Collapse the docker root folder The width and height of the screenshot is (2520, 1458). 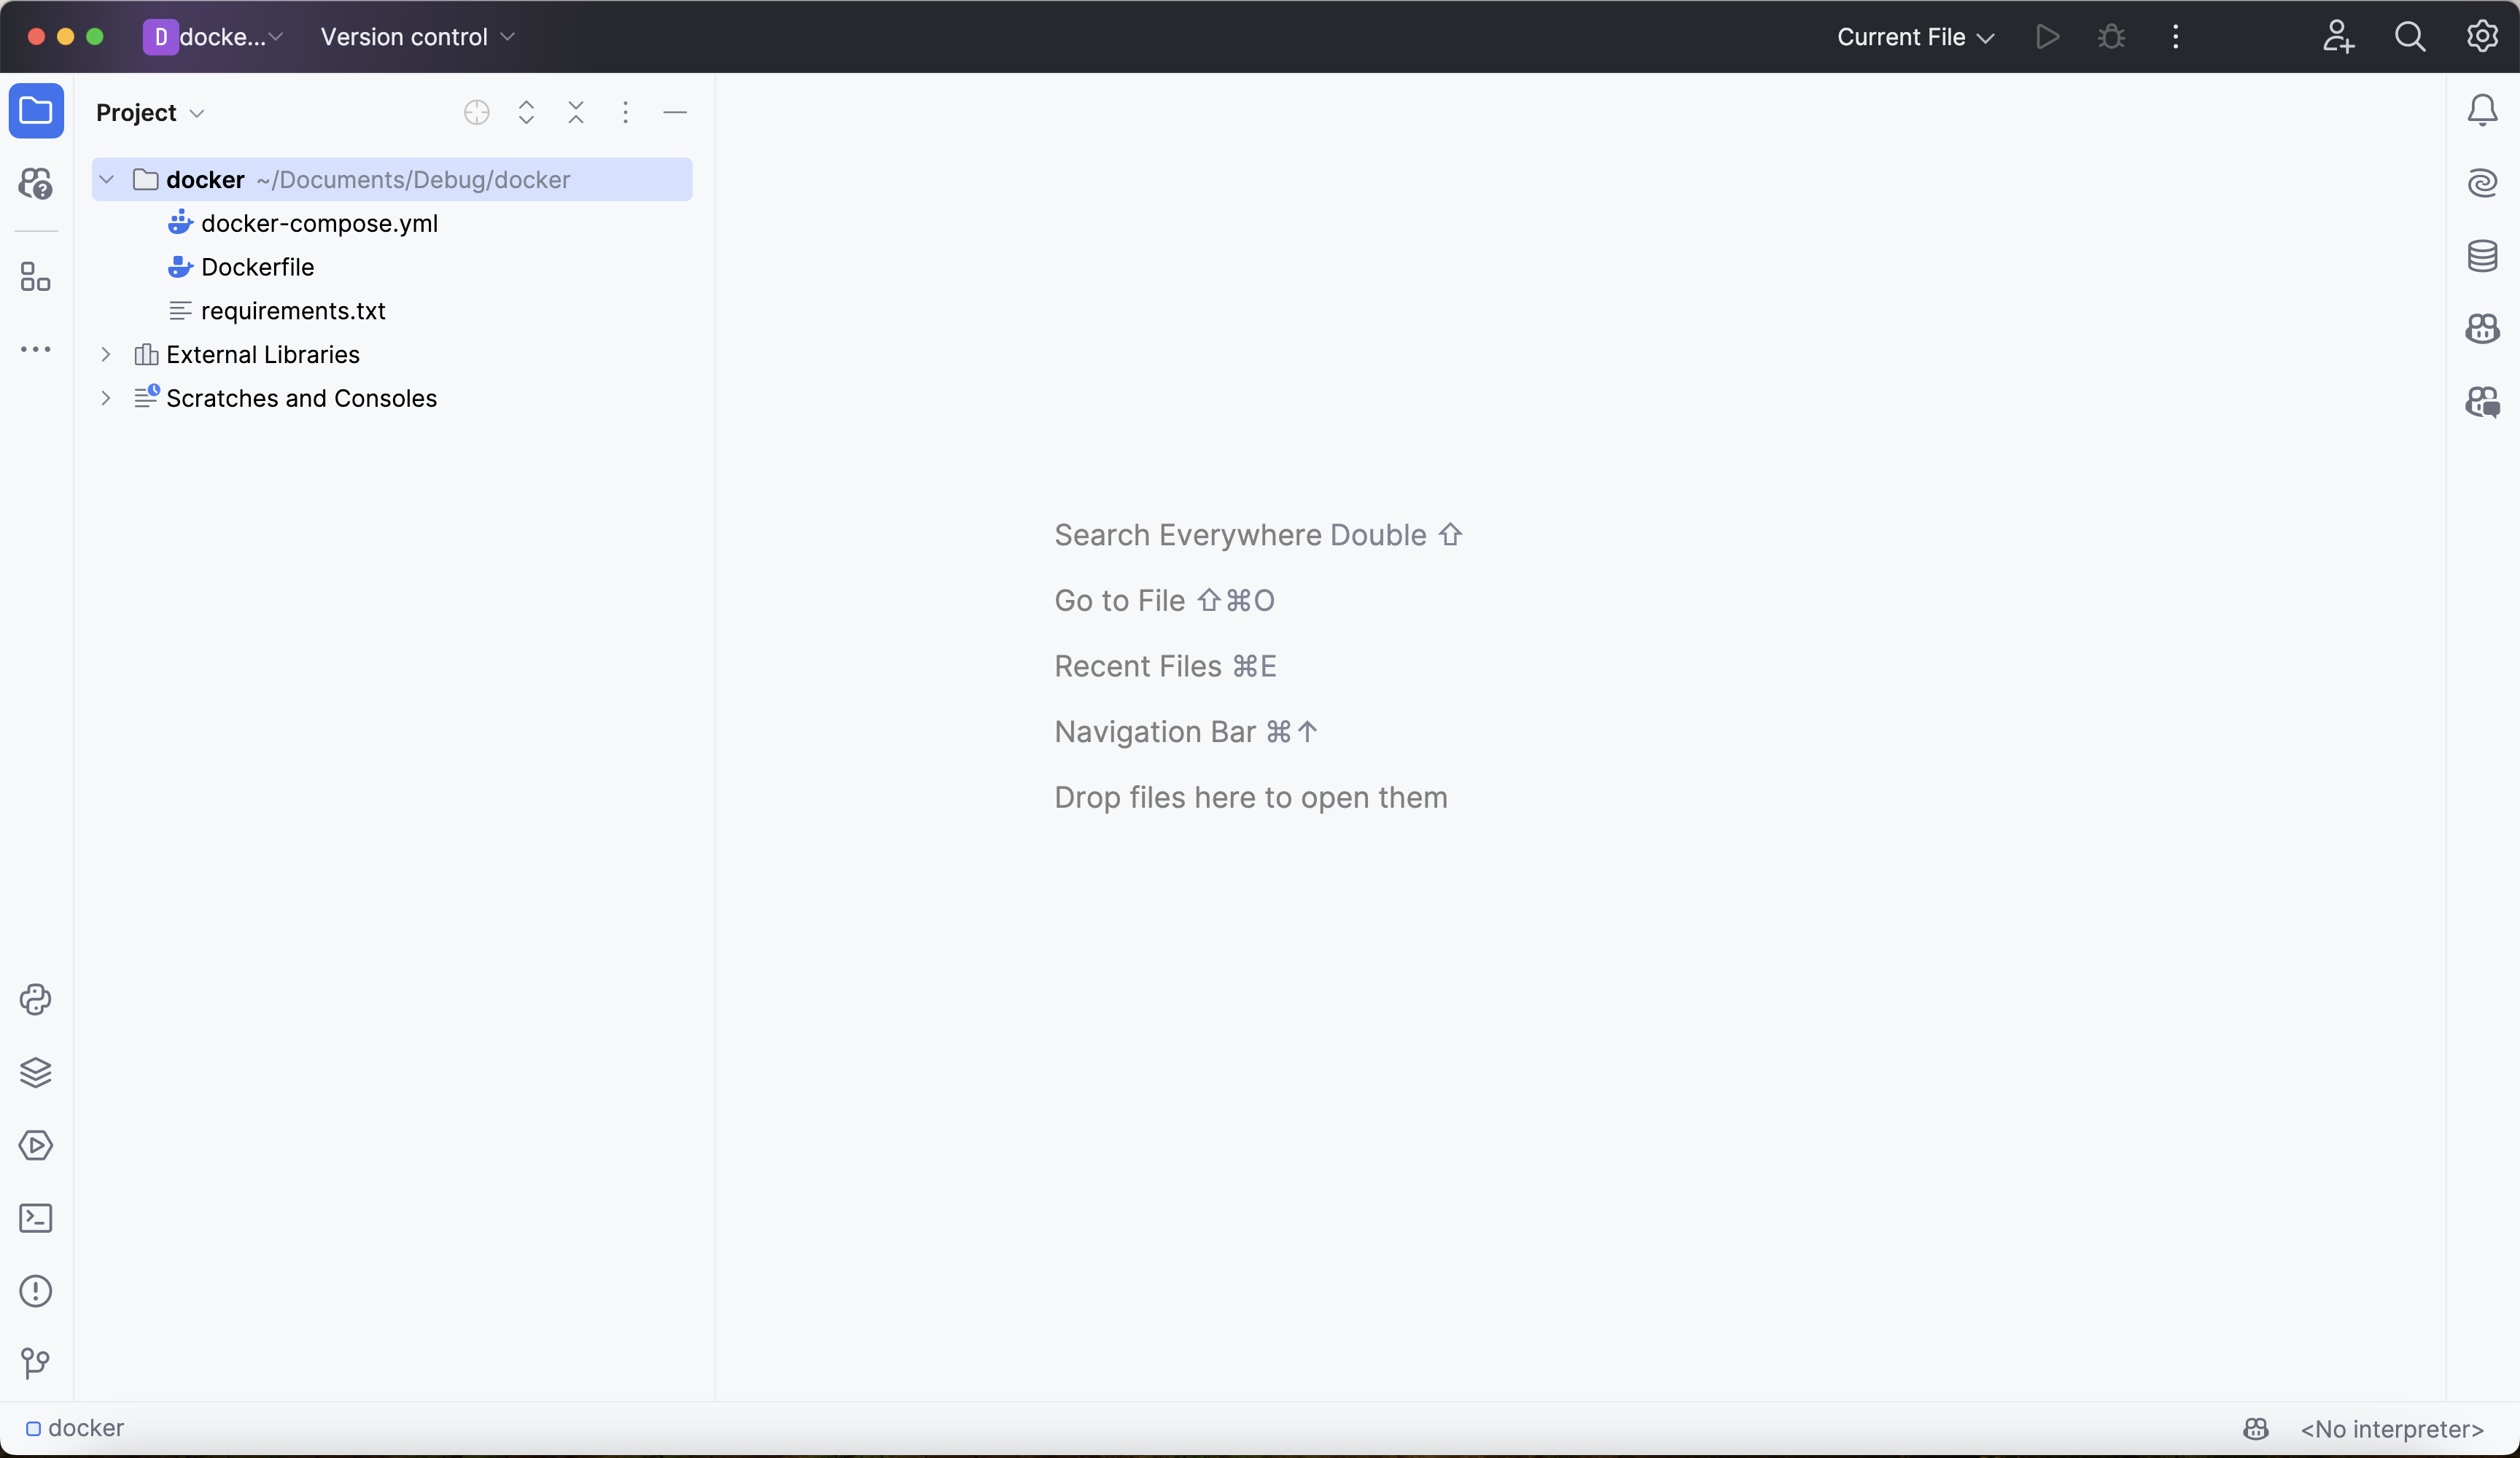pos(107,180)
